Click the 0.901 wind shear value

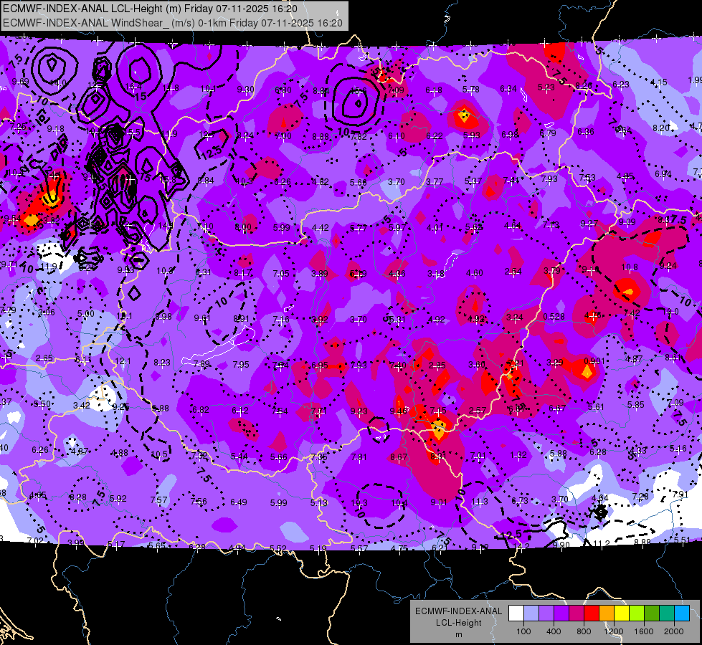point(594,360)
